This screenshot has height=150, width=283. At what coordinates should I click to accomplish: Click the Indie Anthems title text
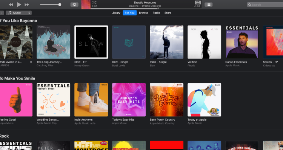tap(83, 120)
